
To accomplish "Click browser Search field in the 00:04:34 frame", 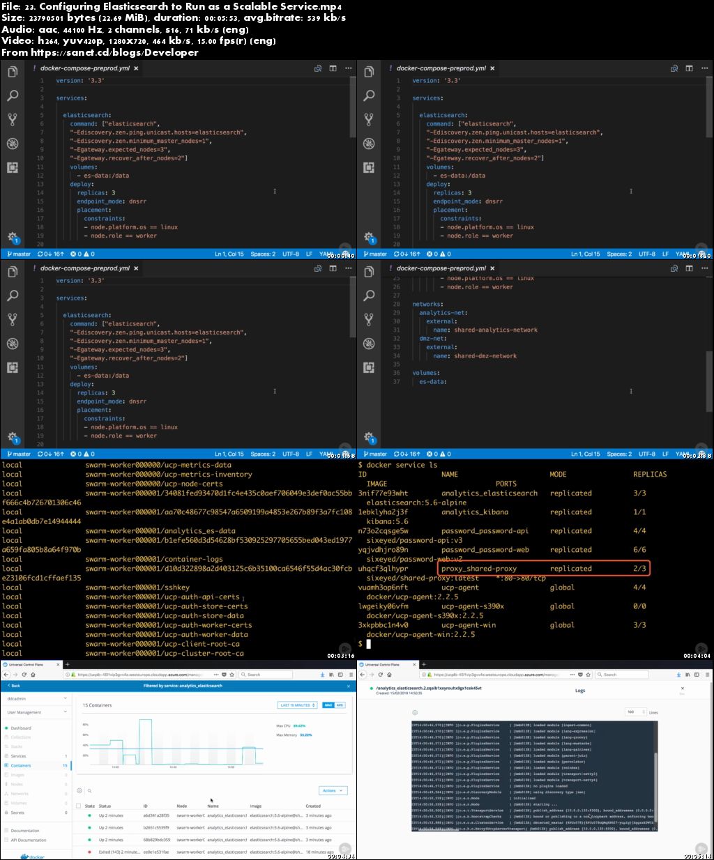I will [x=266, y=675].
